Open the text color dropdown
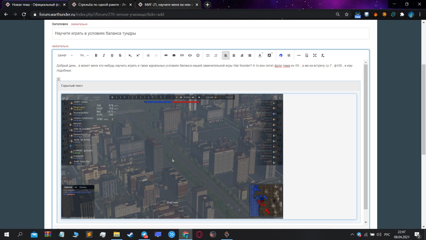The width and height of the screenshot is (426, 240). point(261,55)
